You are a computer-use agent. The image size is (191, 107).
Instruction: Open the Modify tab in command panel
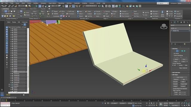click(175, 22)
